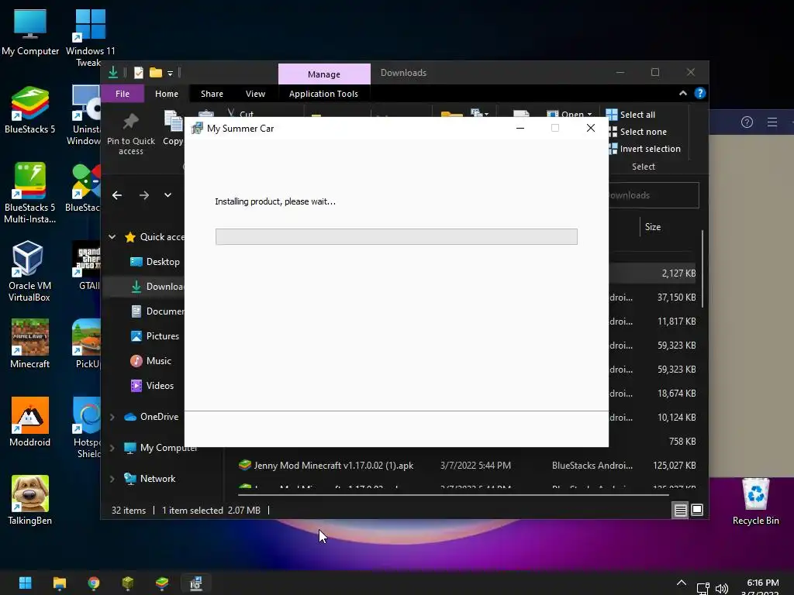Open Chrome from the taskbar

pos(94,583)
